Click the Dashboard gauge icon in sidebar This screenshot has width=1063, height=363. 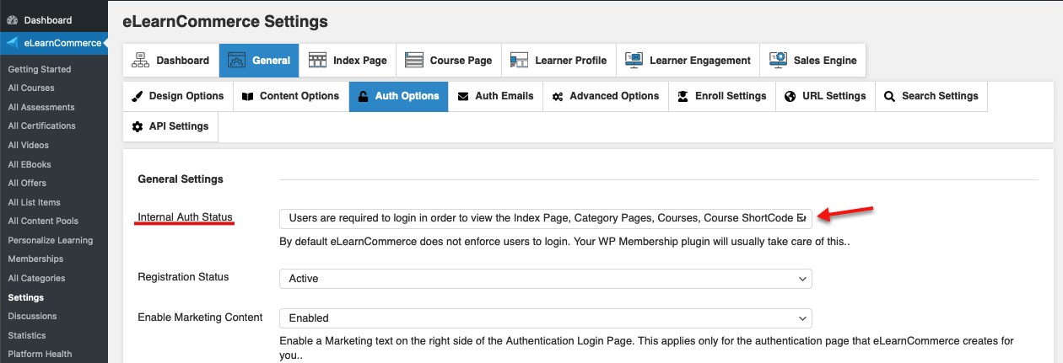point(13,19)
